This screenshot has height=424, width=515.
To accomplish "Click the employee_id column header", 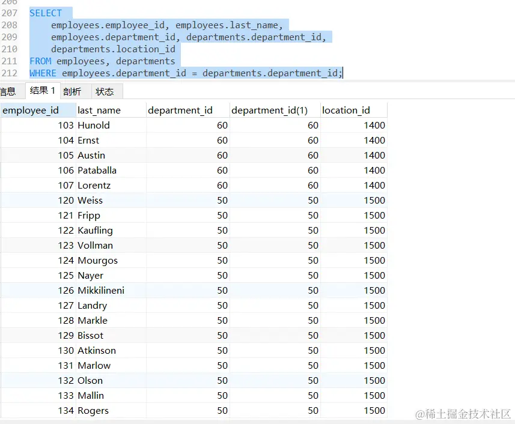I will point(38,111).
